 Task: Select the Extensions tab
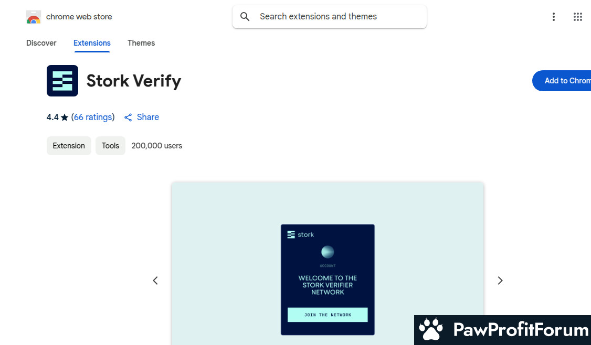tap(92, 43)
